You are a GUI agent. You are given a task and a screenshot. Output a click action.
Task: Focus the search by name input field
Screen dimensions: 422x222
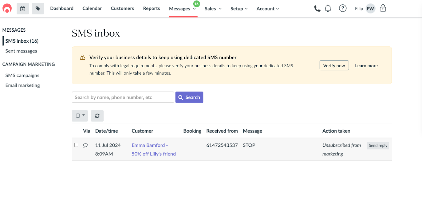(x=123, y=97)
